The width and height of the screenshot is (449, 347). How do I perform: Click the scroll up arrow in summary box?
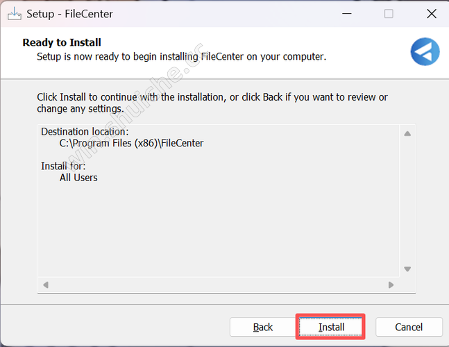[407, 133]
